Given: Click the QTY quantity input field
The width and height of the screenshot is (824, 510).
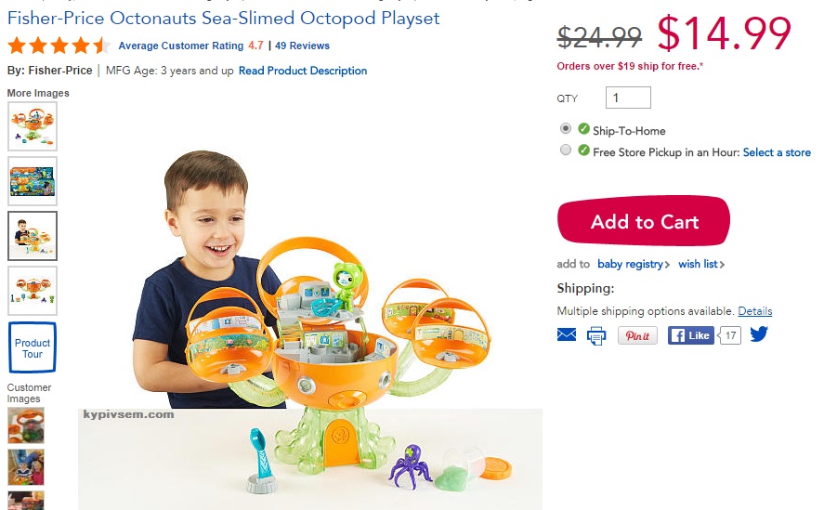Looking at the screenshot, I should (x=628, y=98).
